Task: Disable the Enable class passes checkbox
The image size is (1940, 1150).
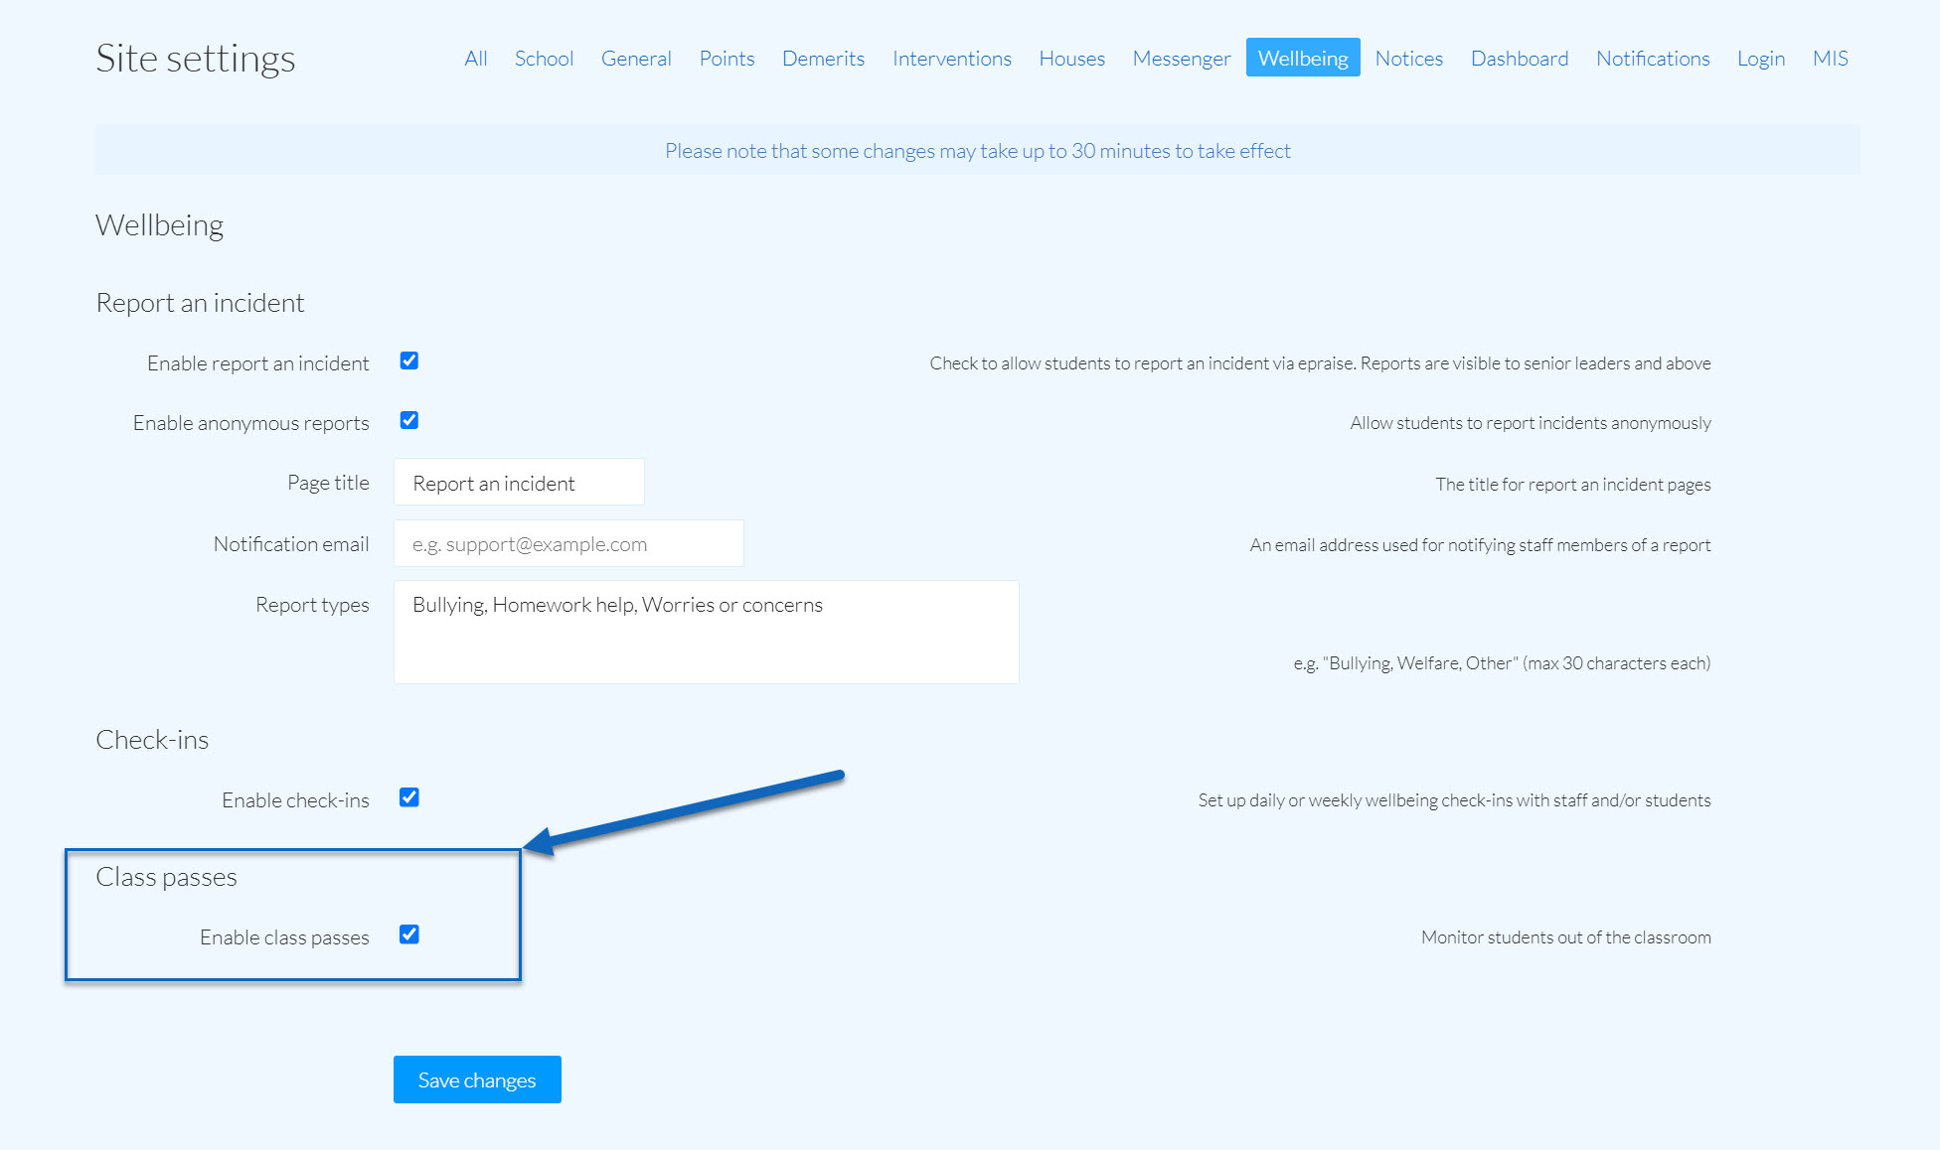Action: (x=408, y=934)
